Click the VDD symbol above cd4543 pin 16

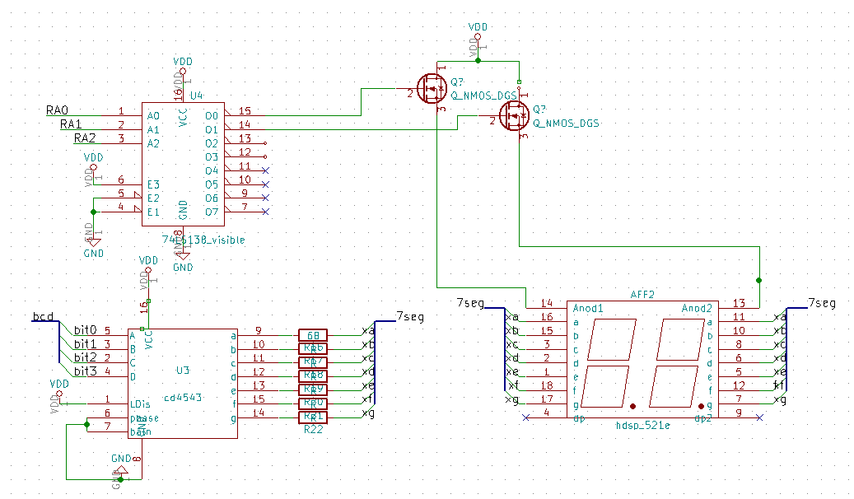(148, 270)
